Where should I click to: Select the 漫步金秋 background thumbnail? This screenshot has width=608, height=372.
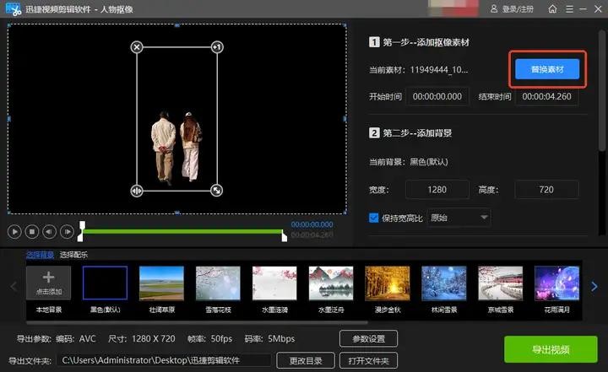[387, 283]
